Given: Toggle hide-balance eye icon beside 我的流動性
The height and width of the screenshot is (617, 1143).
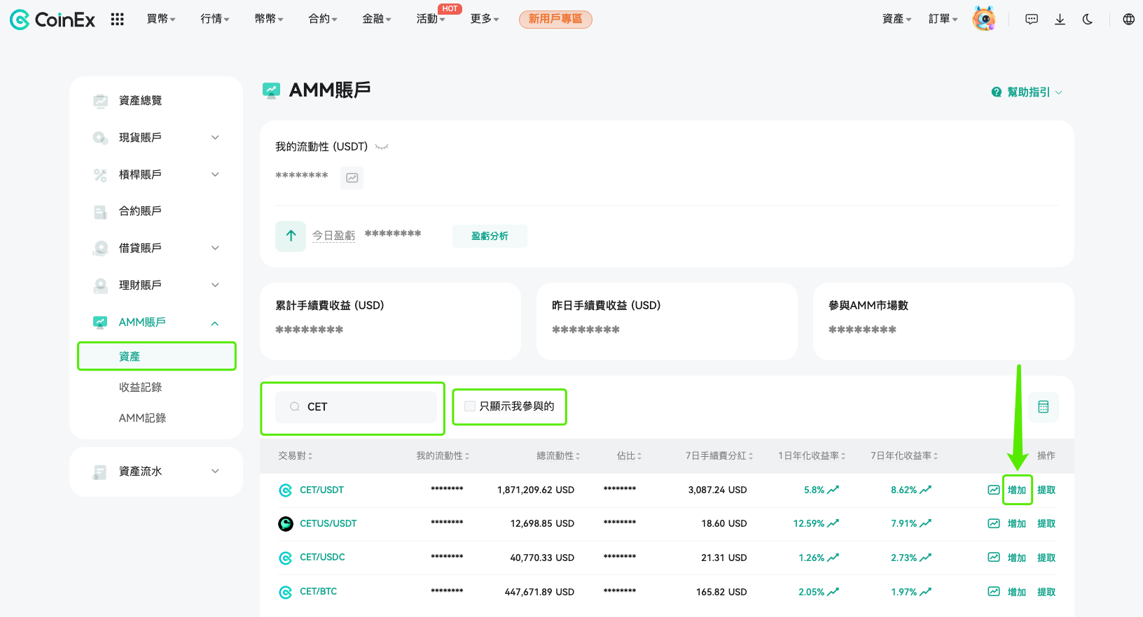Looking at the screenshot, I should 382,147.
